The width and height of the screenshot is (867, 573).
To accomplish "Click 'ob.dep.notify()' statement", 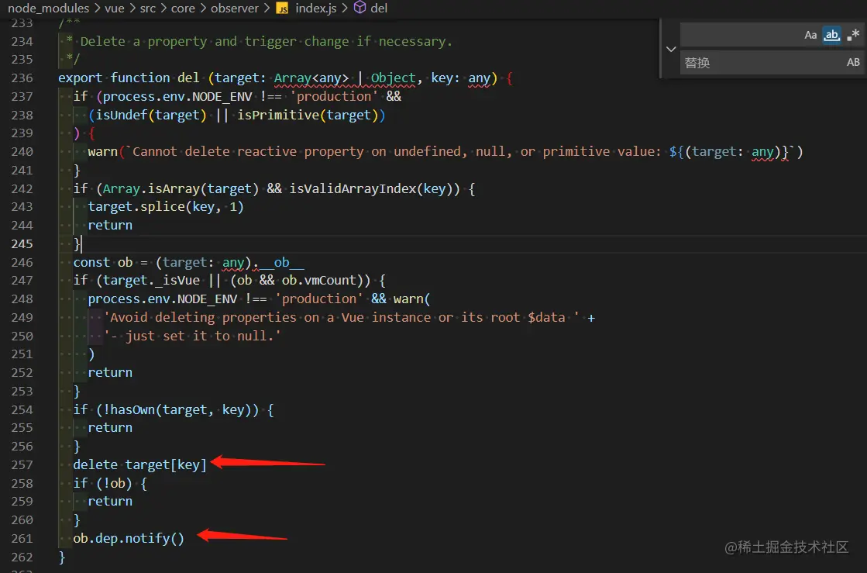I will (x=129, y=538).
